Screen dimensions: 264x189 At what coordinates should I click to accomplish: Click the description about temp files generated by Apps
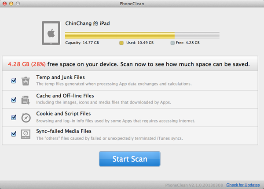click(x=114, y=84)
